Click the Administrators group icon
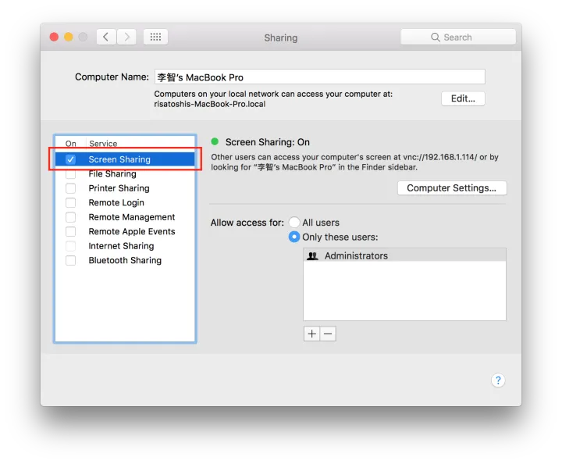The image size is (562, 464). pyautogui.click(x=312, y=256)
